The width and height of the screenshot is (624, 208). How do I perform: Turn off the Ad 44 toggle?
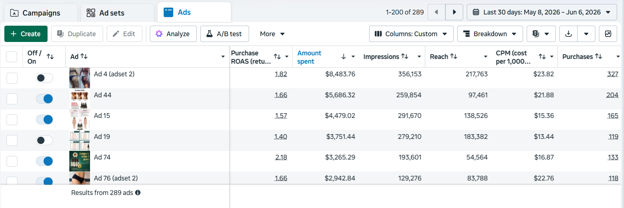click(44, 99)
